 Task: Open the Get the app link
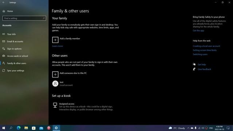[x=198, y=31]
